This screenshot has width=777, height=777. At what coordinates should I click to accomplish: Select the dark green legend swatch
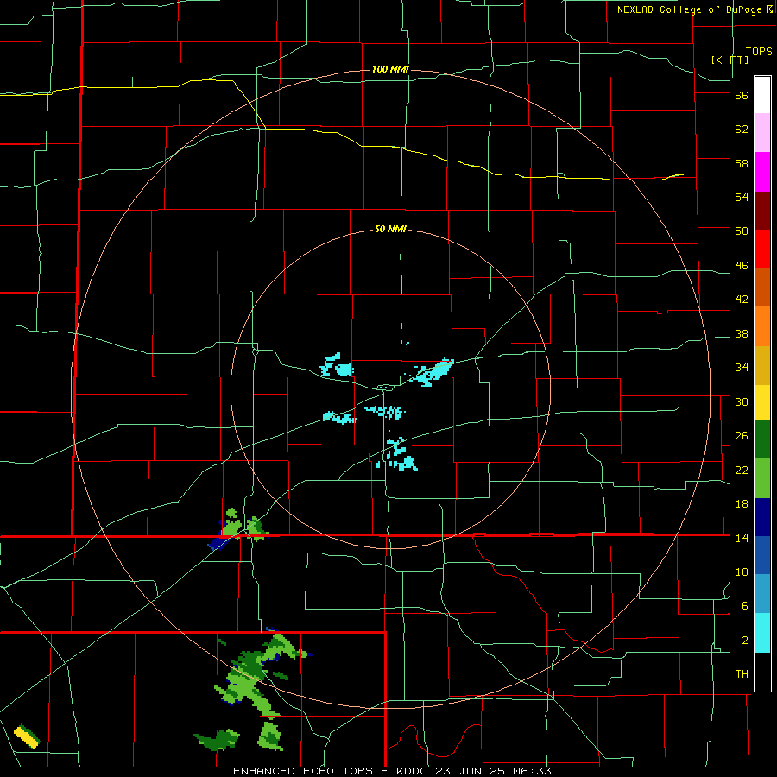click(x=762, y=439)
